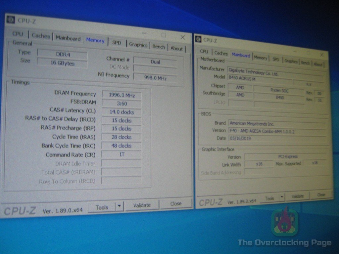Open the Tools dropdown arrow in left window
This screenshot has width=339, height=254.
119,206
